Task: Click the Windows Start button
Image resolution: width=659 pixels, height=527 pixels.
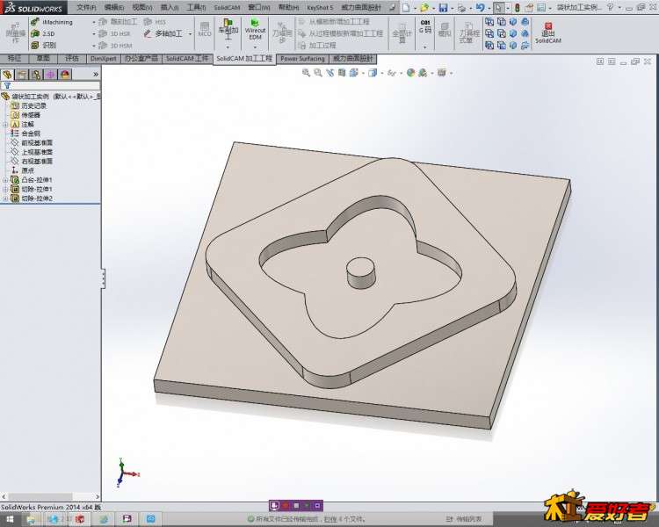Action: (x=10, y=519)
